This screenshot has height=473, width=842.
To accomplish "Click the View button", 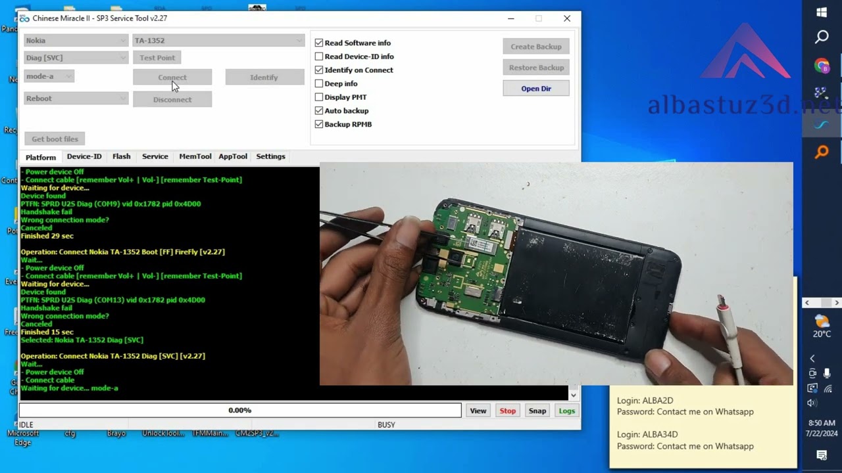I will tap(478, 411).
